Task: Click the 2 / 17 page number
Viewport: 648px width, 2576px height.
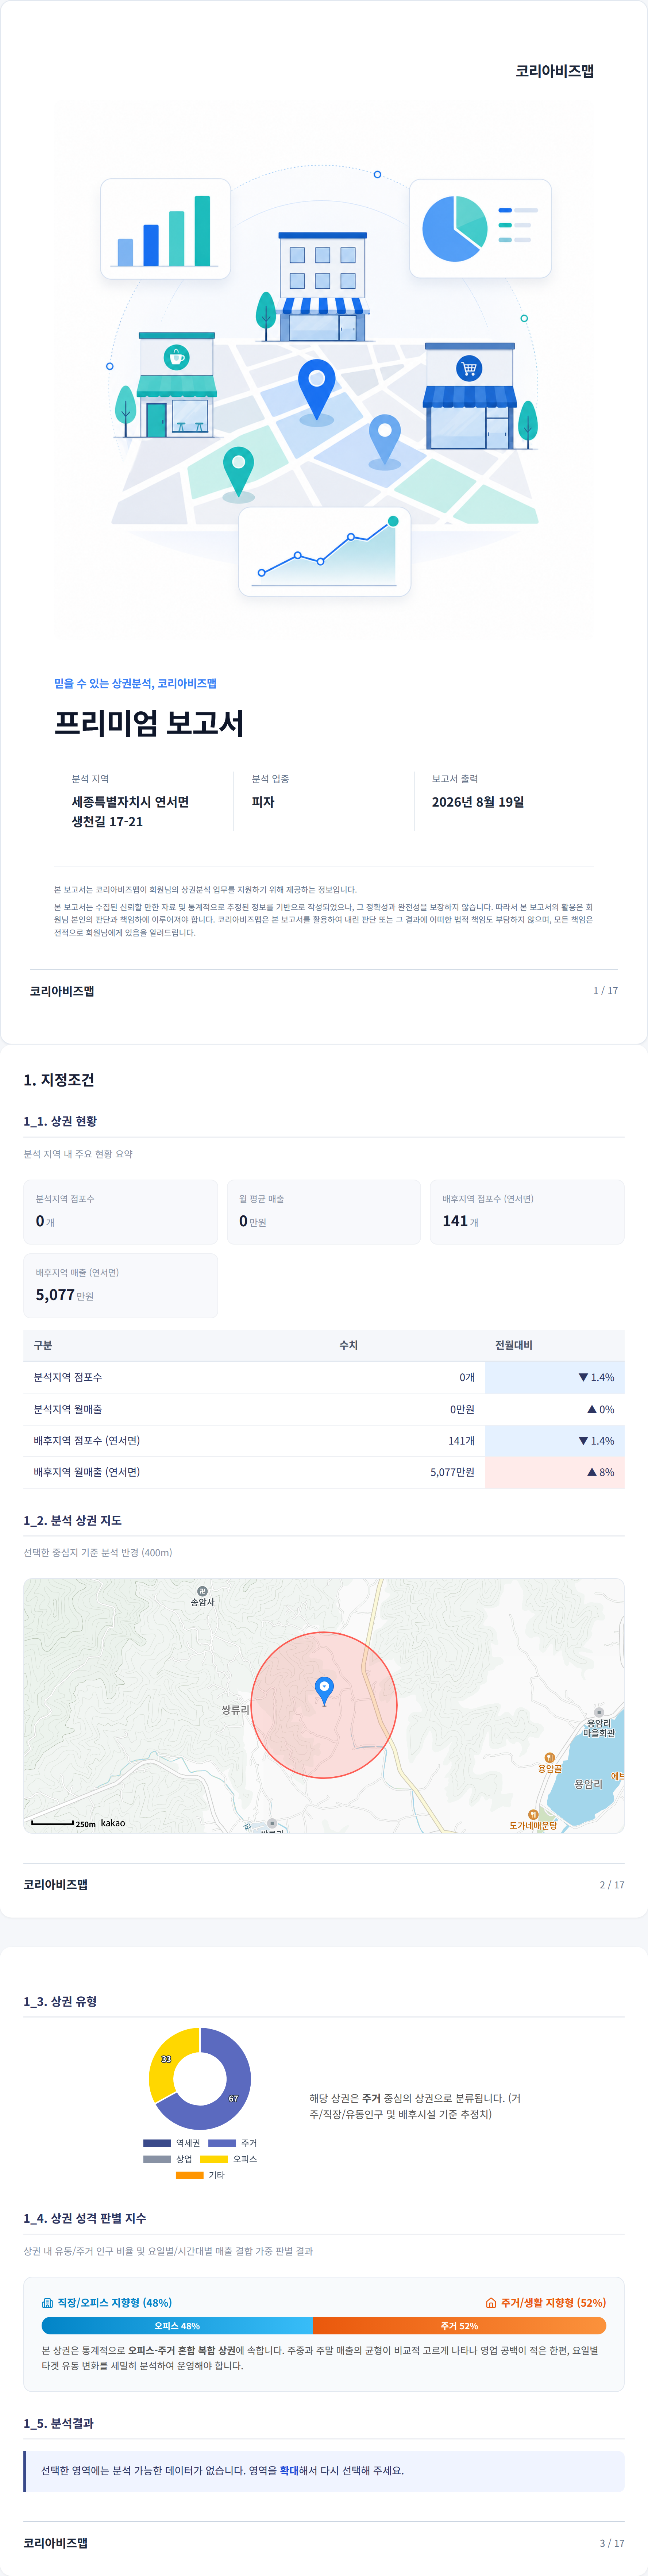Action: [612, 1885]
